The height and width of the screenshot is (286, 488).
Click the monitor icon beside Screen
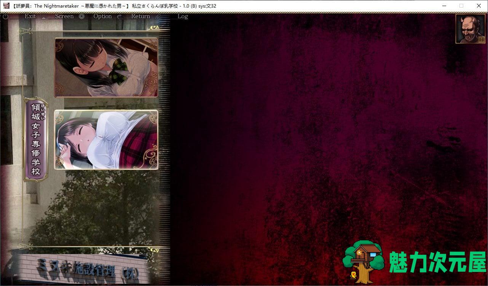[43, 16]
